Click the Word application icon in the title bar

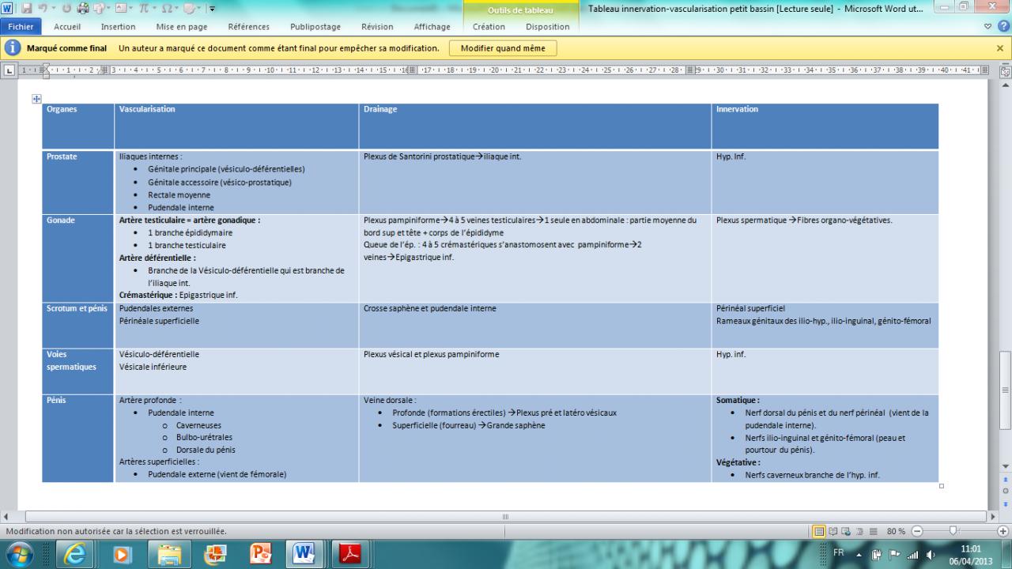(8, 9)
